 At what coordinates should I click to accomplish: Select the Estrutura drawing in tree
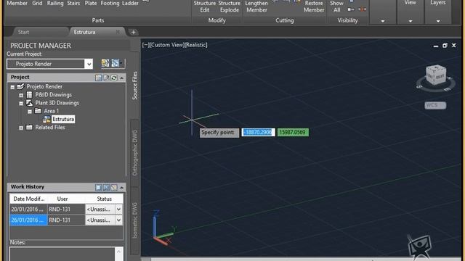63,119
